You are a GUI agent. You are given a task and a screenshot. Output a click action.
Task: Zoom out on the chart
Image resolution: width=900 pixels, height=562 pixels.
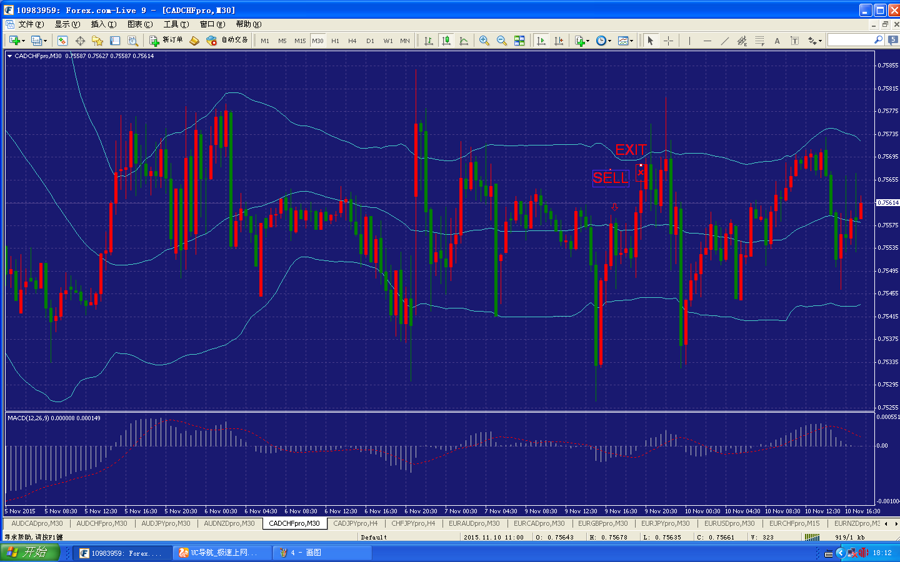tap(501, 41)
